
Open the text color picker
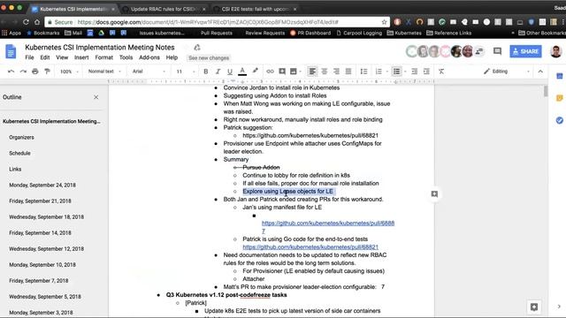coord(242,72)
